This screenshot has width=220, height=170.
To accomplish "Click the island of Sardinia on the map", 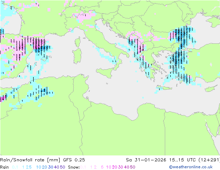I will tap(77, 56).
